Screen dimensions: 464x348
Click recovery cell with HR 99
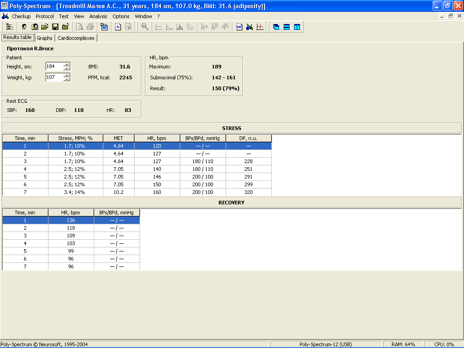point(71,251)
